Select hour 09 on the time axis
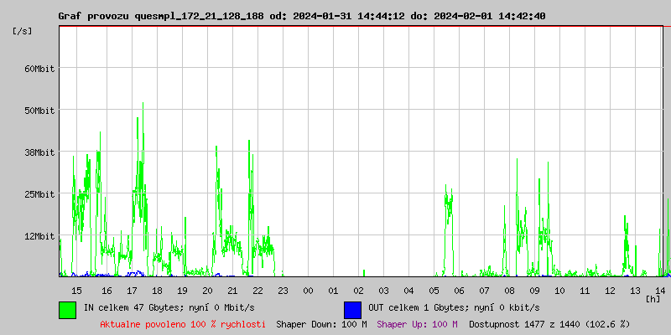Image resolution: width=671 pixels, height=335 pixels. [x=534, y=290]
